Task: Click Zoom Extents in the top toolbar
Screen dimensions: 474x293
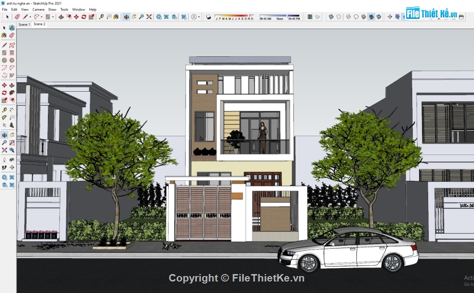Action: tap(149, 16)
